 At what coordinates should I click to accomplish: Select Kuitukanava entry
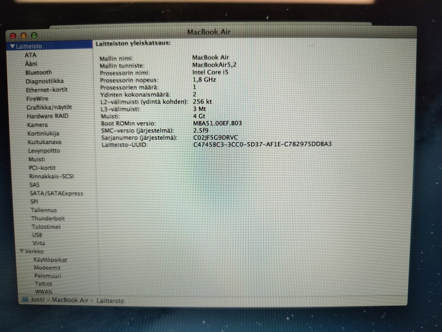pos(45,142)
